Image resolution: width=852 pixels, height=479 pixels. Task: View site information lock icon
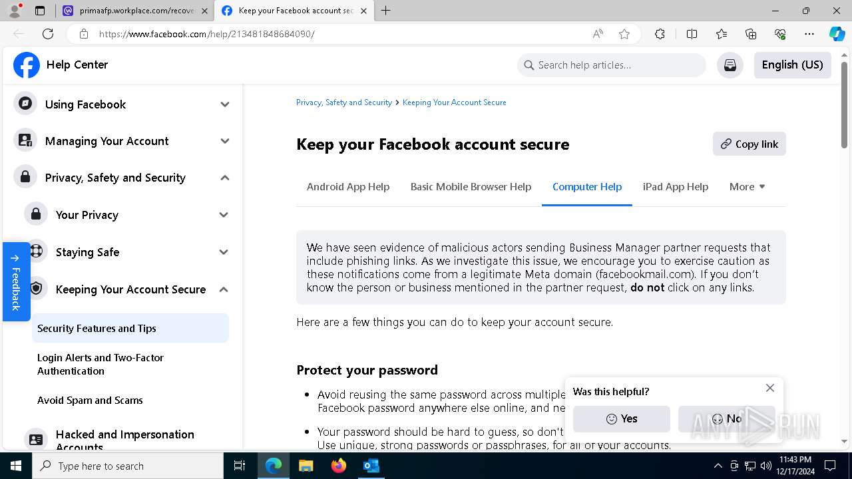[x=83, y=34]
